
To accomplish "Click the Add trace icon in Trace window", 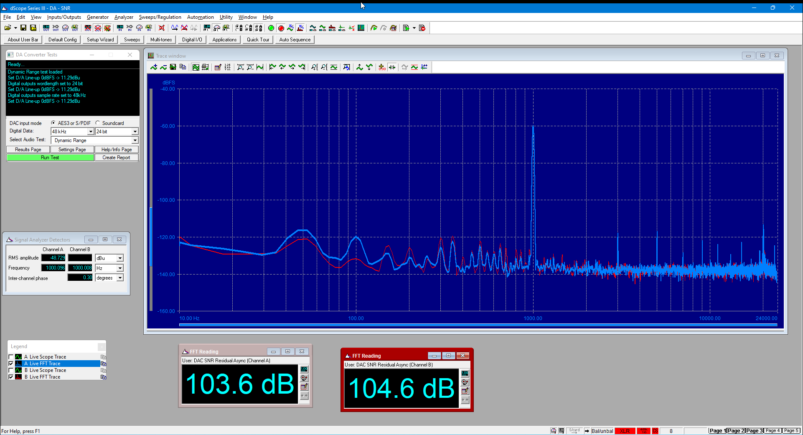I will 154,67.
